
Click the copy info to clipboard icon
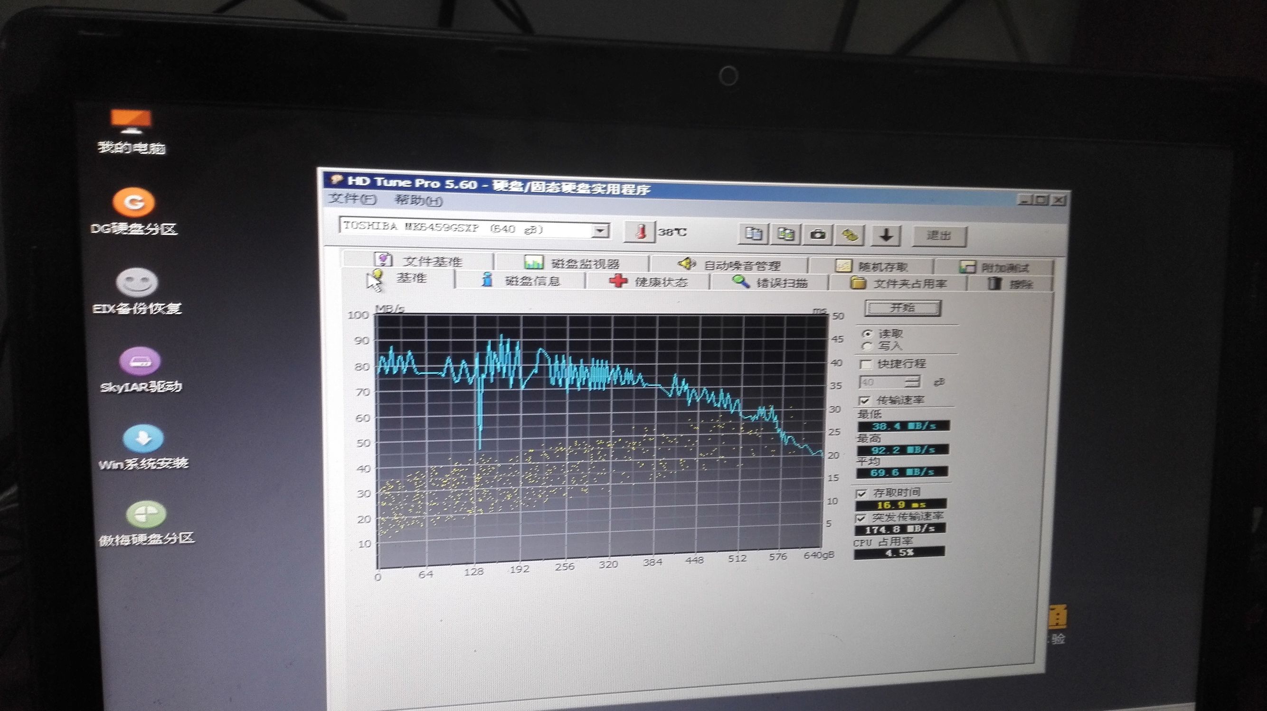(x=754, y=234)
